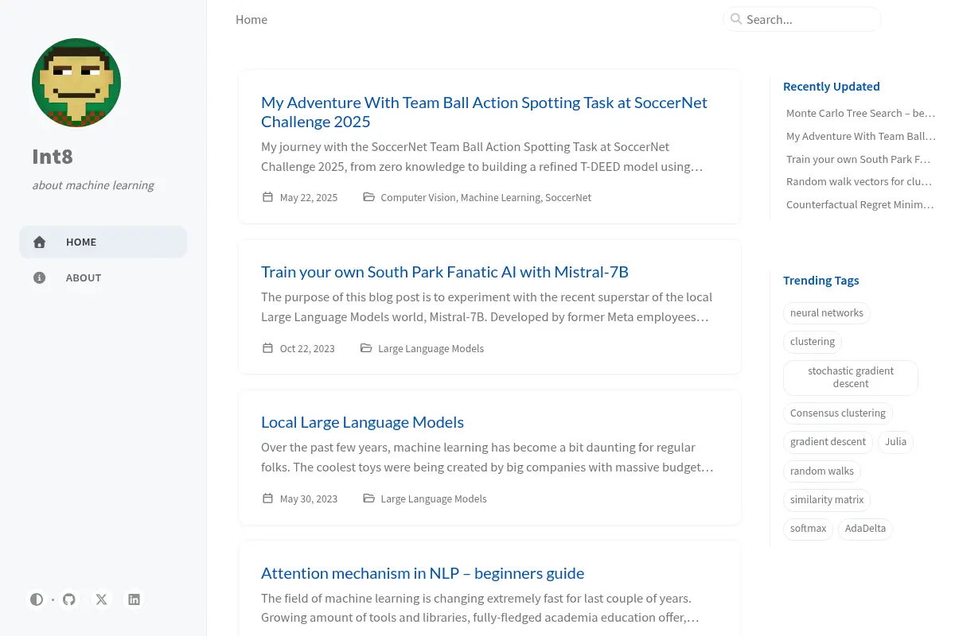The width and height of the screenshot is (955, 636).
Task: Open the SoccerNet Challenge 2025 post
Action: click(x=484, y=112)
